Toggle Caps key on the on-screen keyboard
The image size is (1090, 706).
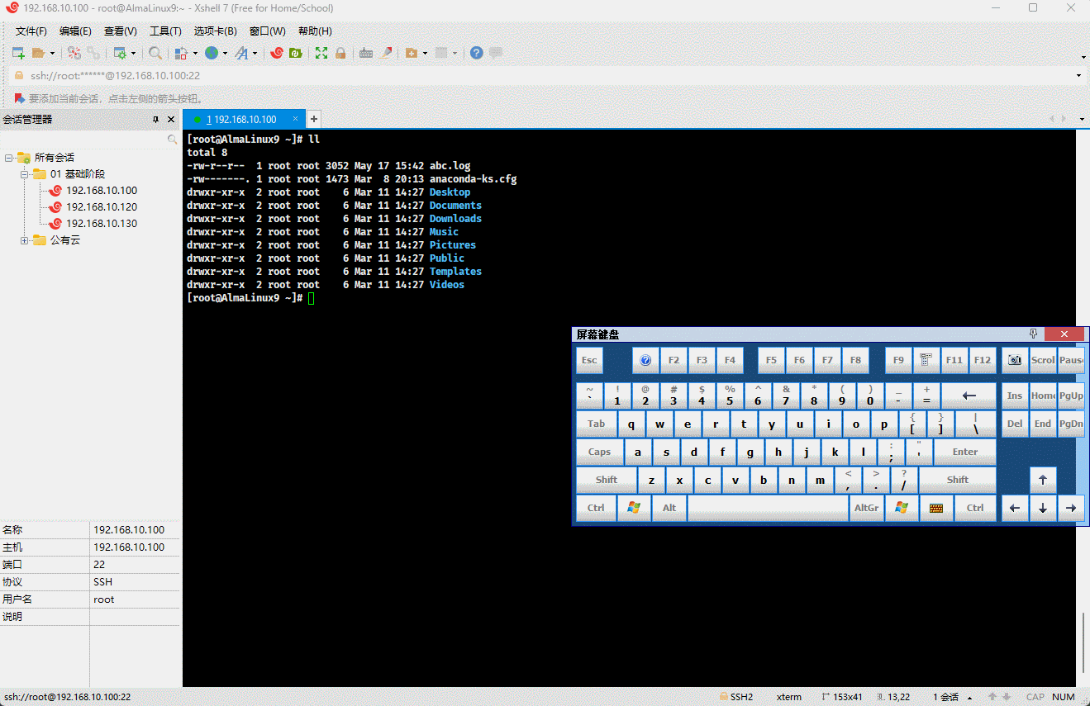coord(599,452)
